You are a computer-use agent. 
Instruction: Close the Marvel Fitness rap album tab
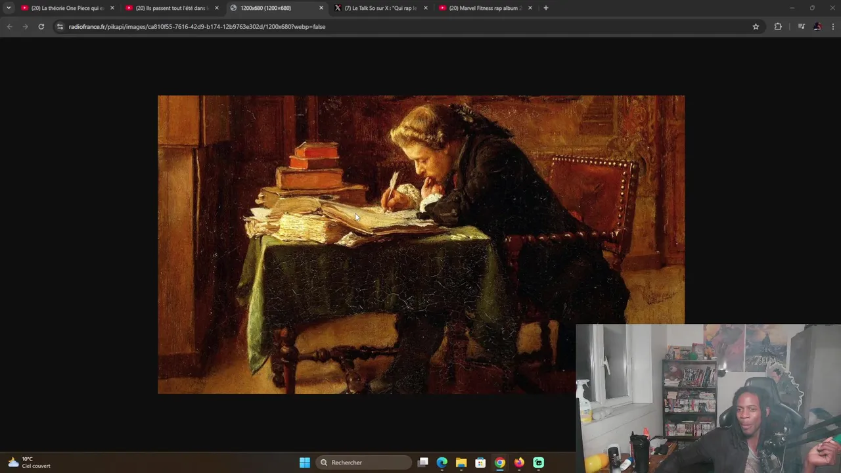point(530,8)
